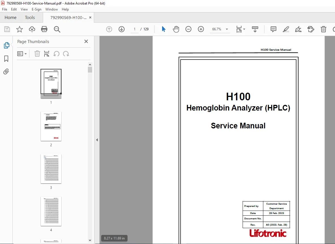Image resolution: width=335 pixels, height=244 pixels.
Task: Close the 792990569-H100 document tab
Action: [90, 18]
